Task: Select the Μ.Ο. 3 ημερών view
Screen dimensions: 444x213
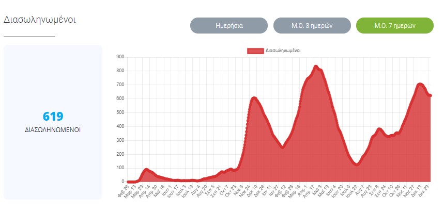Action: coord(312,25)
